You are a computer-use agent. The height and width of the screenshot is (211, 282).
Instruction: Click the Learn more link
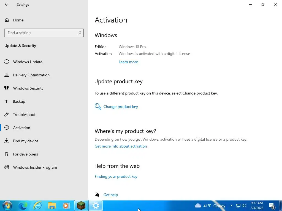click(x=128, y=62)
